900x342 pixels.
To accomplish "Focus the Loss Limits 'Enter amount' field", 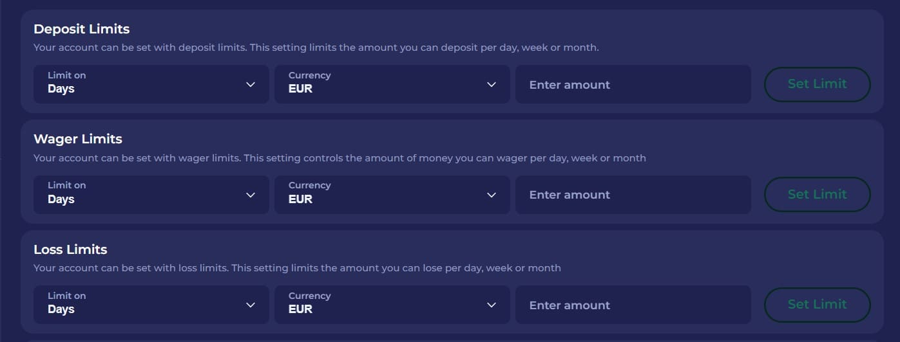I will pos(633,305).
